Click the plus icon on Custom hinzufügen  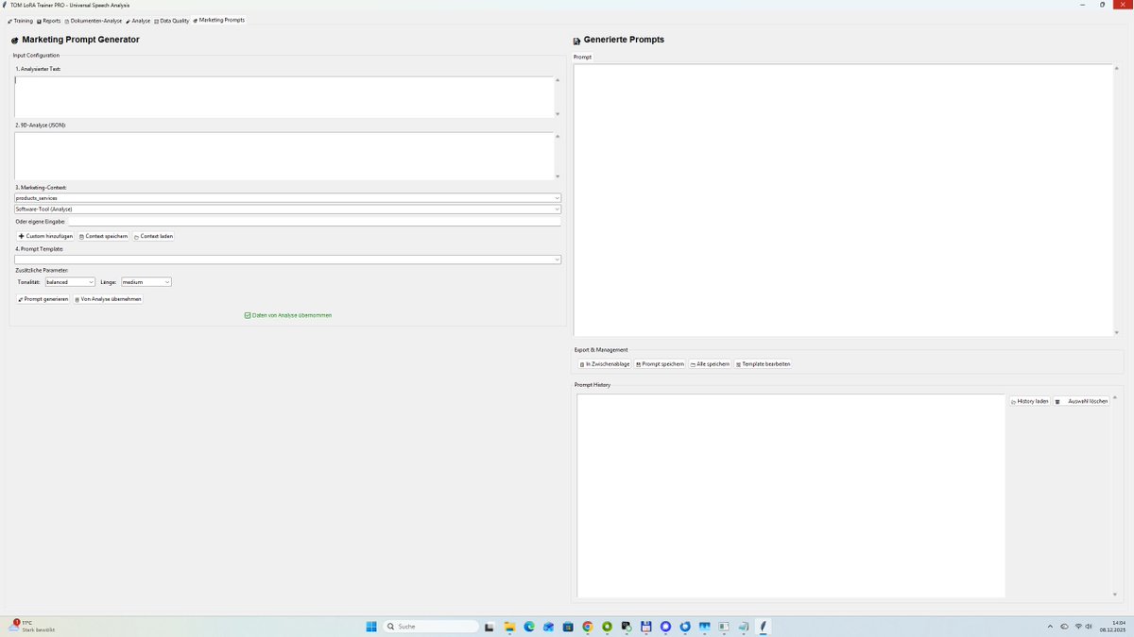click(x=22, y=236)
